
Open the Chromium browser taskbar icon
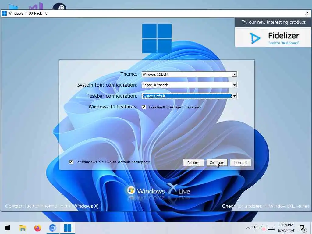click(52, 228)
